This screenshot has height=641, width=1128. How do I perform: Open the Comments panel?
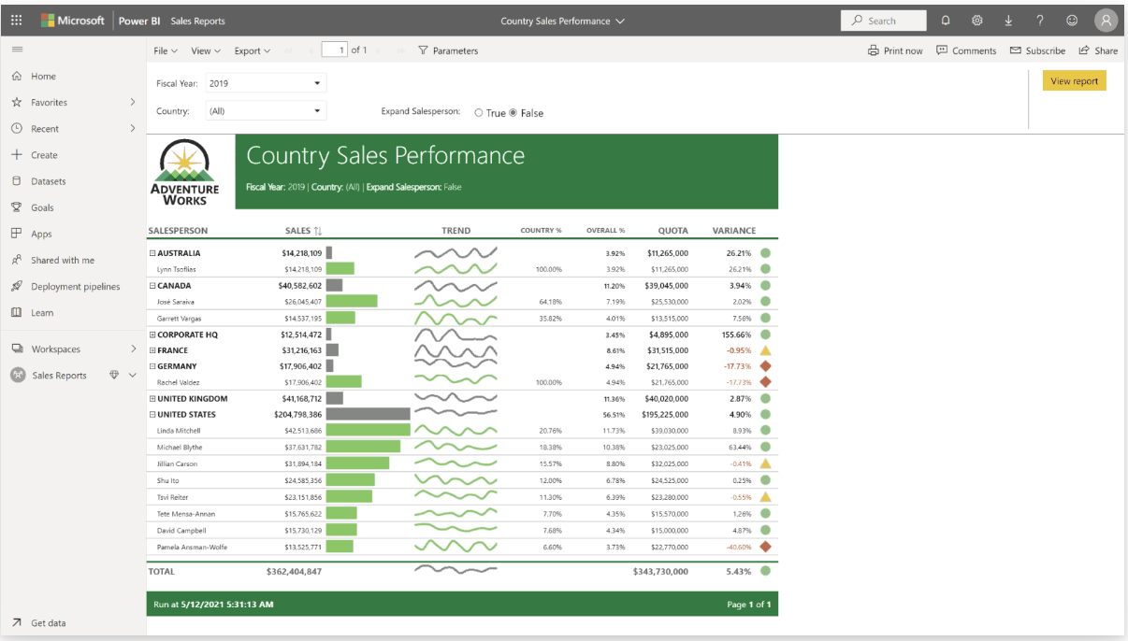(966, 50)
